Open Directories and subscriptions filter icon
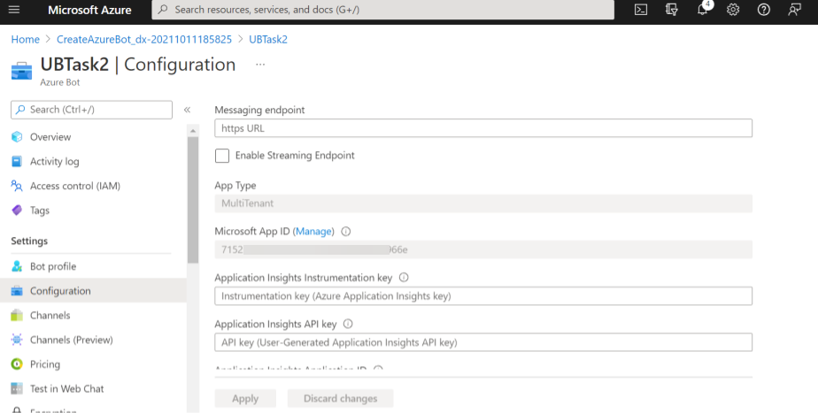Screen dimensions: 818x413 coord(672,10)
